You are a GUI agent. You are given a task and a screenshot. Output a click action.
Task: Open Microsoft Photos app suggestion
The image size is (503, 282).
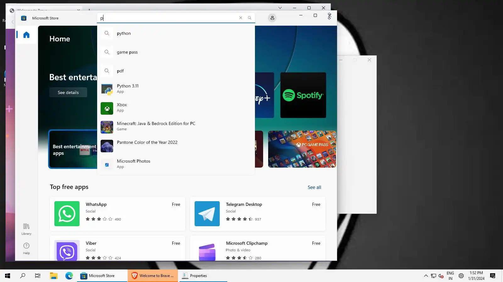tap(176, 164)
